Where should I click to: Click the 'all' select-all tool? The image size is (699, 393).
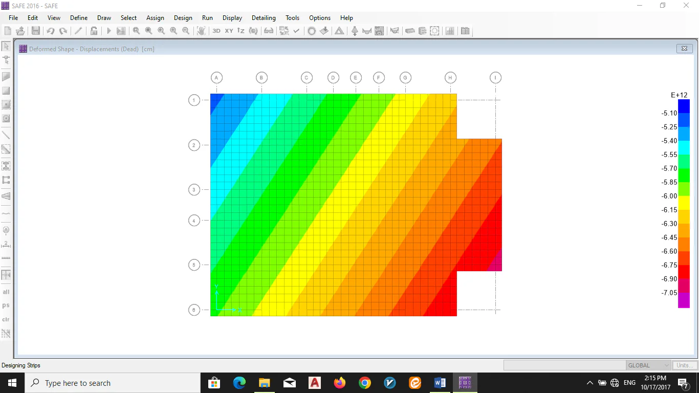[x=6, y=292]
